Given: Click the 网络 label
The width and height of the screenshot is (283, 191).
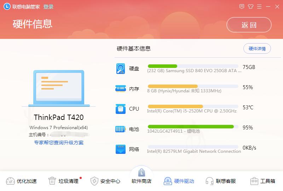Looking at the screenshot, I should 134,149.
